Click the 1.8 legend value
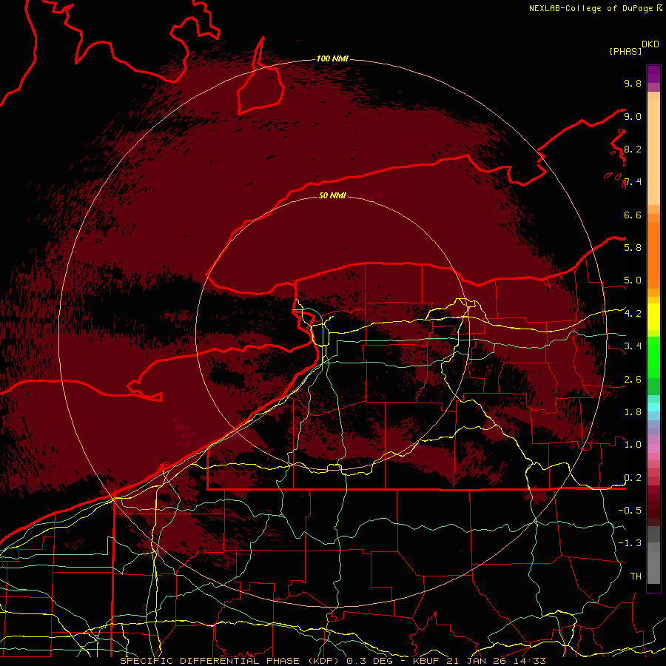 (x=633, y=412)
